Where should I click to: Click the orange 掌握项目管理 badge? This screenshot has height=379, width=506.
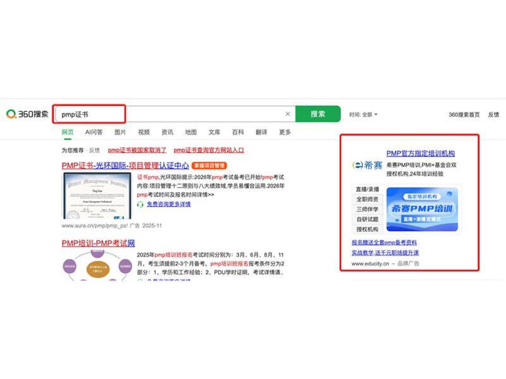point(209,165)
